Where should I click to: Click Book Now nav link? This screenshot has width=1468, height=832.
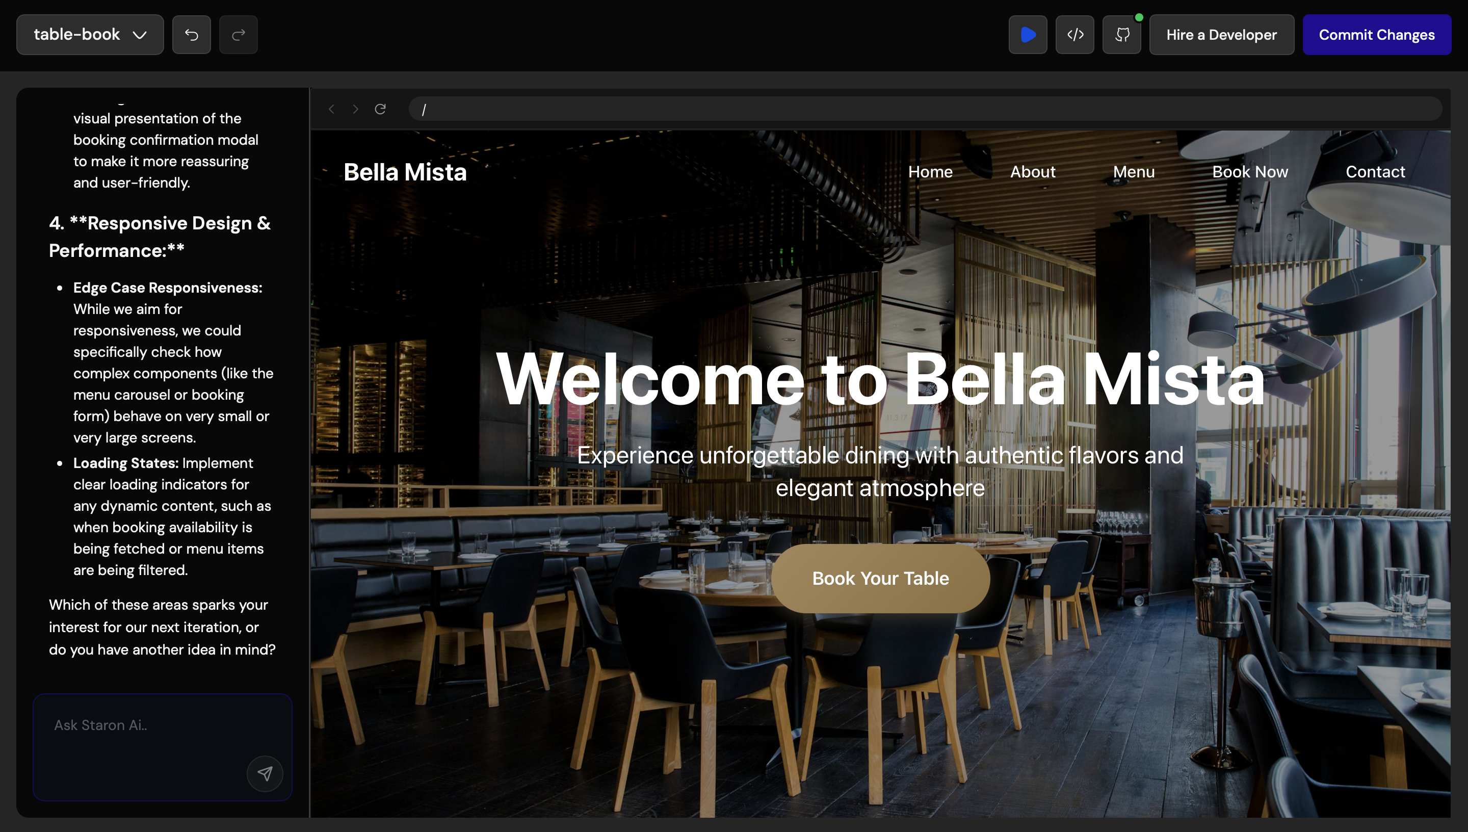tap(1250, 172)
